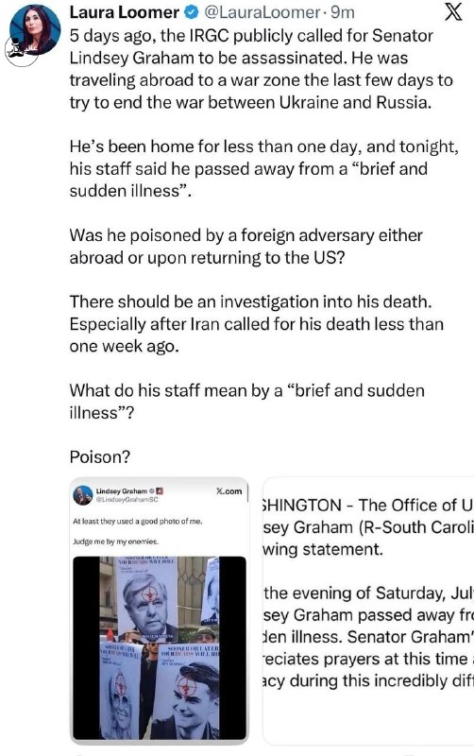
Task: Open the Laura Loomer display name link
Action: click(125, 12)
